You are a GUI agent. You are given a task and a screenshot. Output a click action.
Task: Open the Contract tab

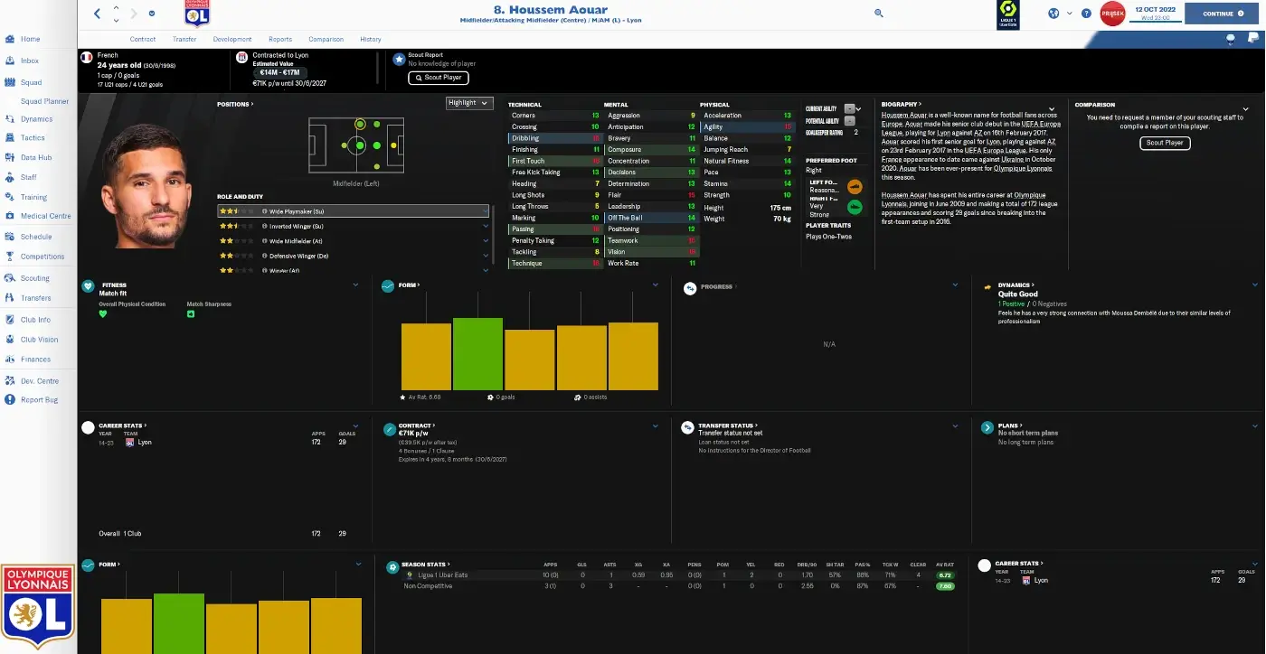click(143, 40)
